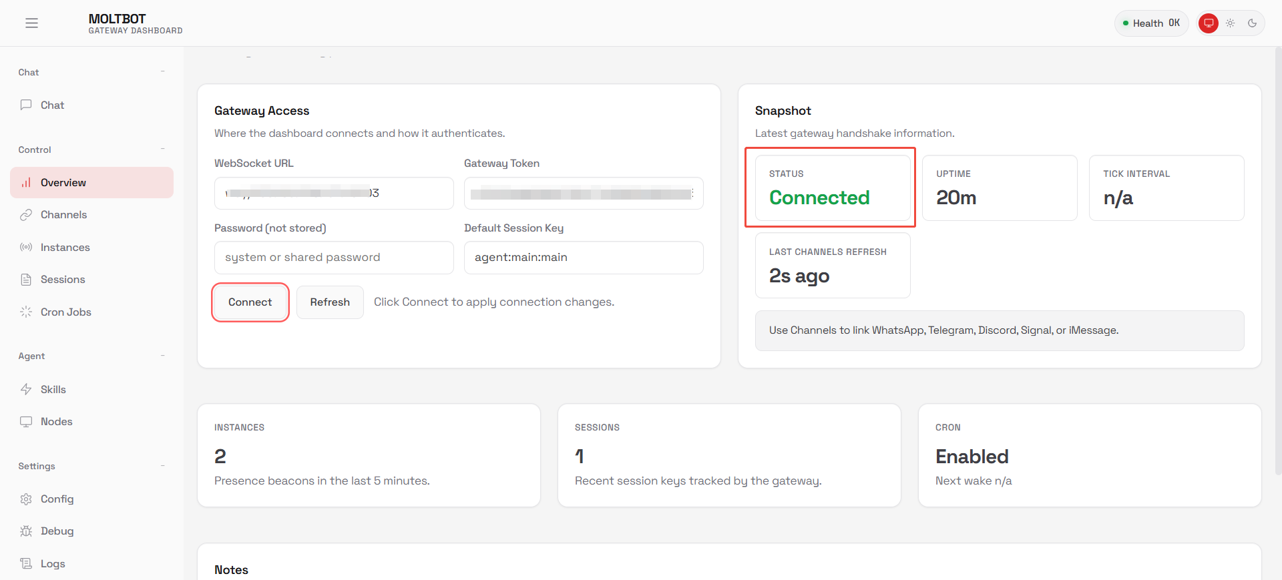Focus the Password input field

point(334,258)
